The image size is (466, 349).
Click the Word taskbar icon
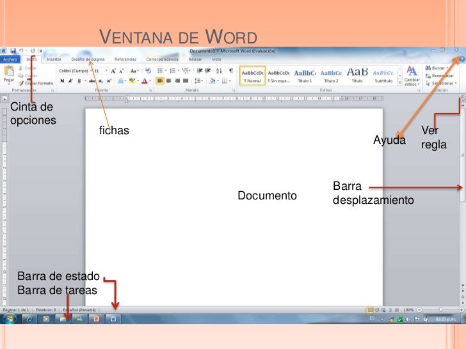(x=113, y=319)
